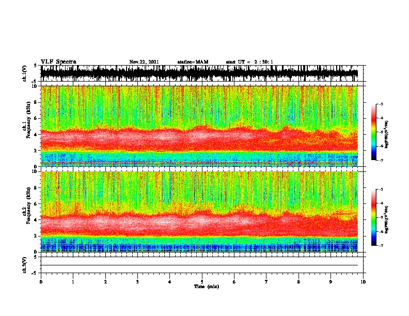The width and height of the screenshot is (409, 316).
Task: Select the date text "Nov.22, 2021"
Action: tap(144, 62)
